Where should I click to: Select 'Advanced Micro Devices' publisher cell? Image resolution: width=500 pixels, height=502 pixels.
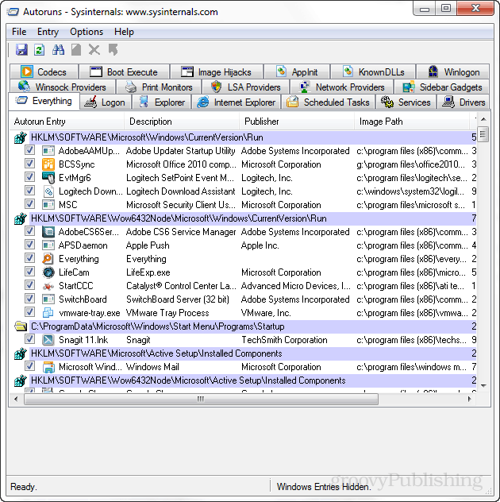(296, 286)
